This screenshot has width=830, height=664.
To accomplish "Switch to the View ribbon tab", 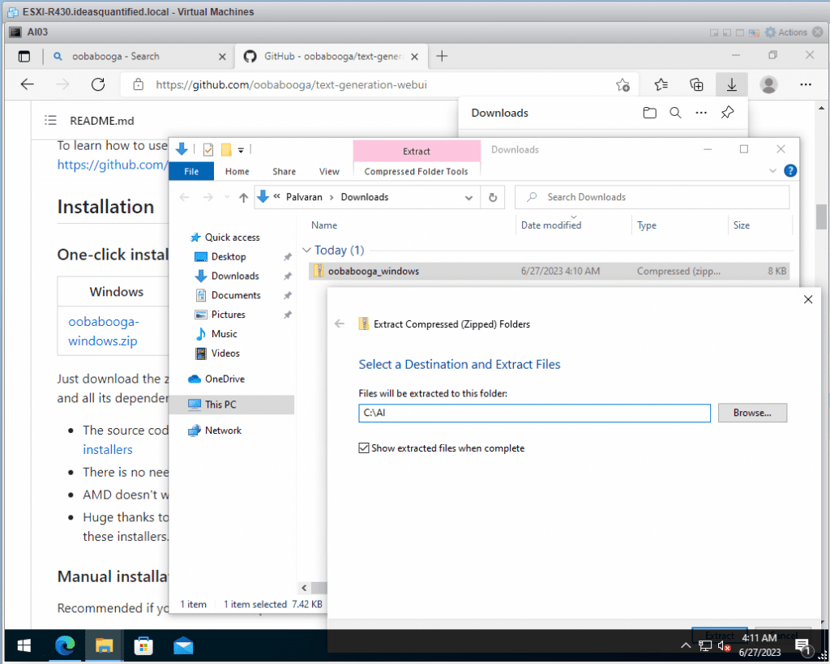I will coord(329,172).
